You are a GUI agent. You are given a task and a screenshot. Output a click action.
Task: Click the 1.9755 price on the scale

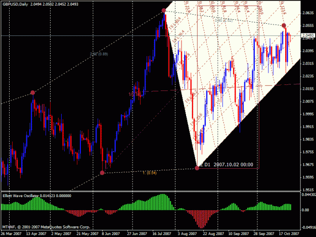pos(308,152)
